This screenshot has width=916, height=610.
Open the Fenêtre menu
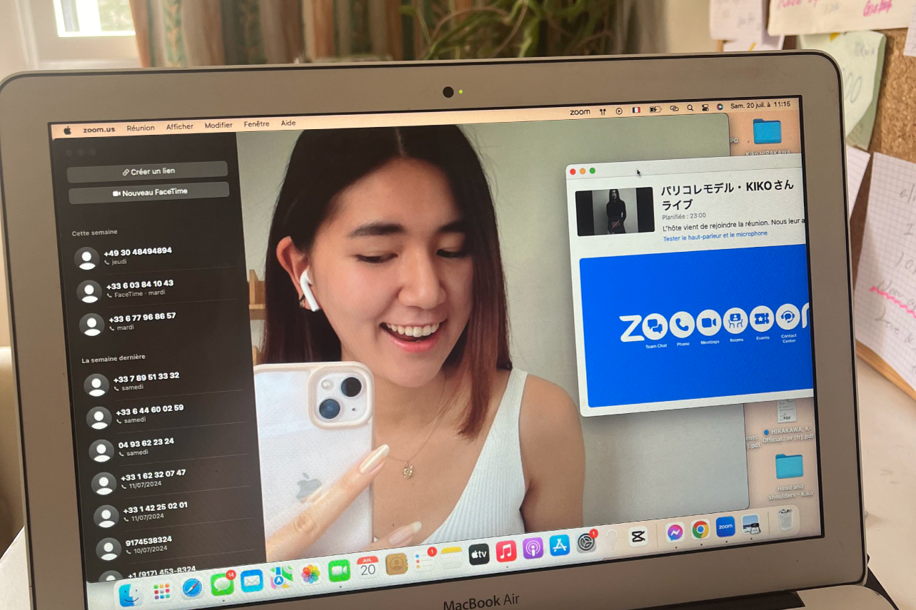coord(256,124)
